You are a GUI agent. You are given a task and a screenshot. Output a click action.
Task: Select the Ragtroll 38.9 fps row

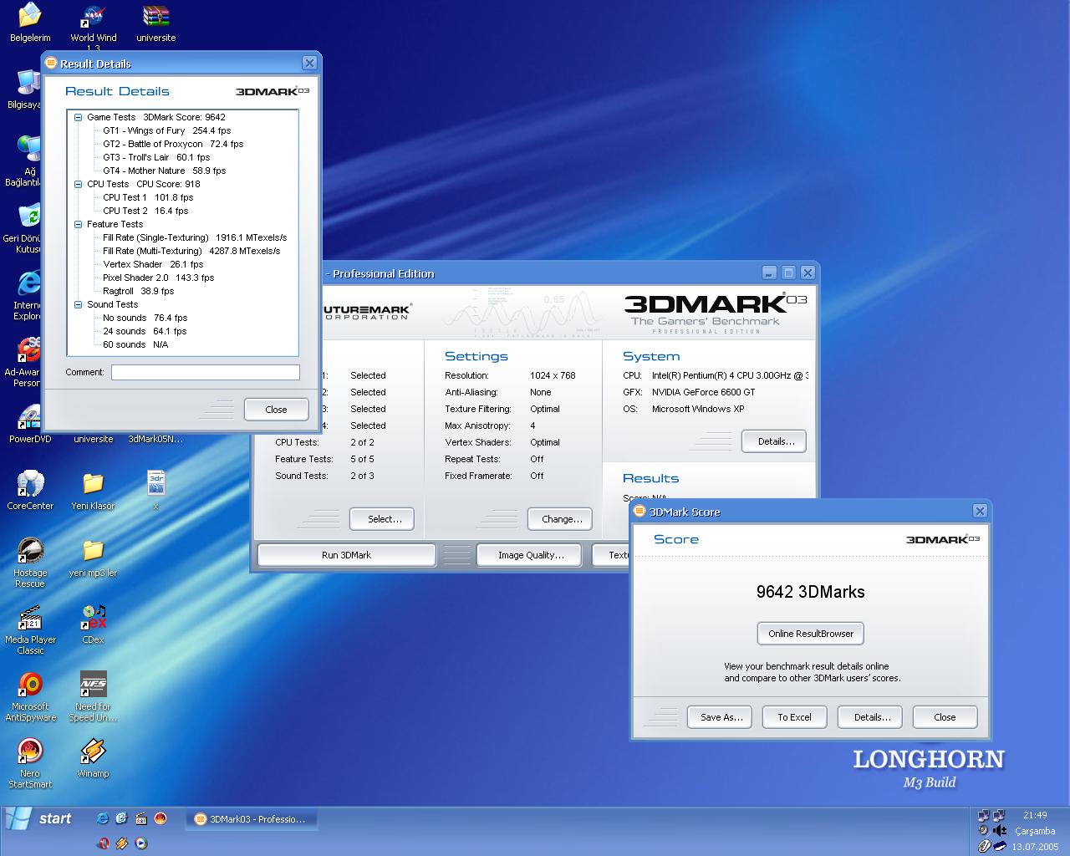tap(138, 291)
